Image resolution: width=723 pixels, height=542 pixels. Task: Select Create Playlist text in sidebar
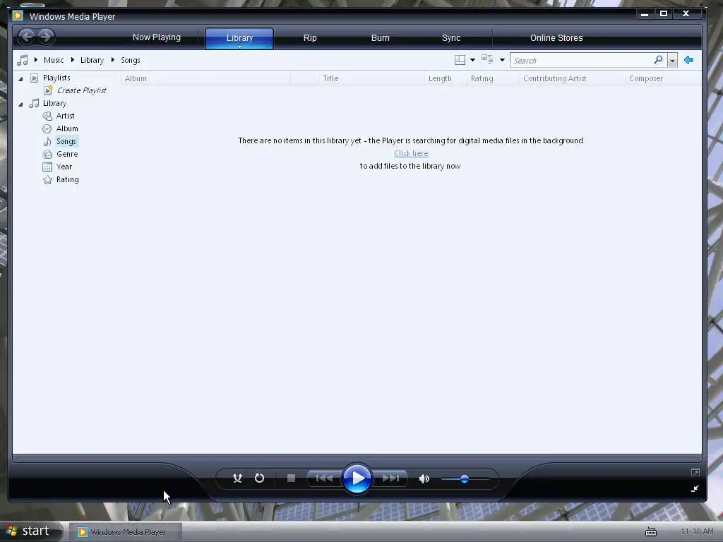click(x=82, y=90)
